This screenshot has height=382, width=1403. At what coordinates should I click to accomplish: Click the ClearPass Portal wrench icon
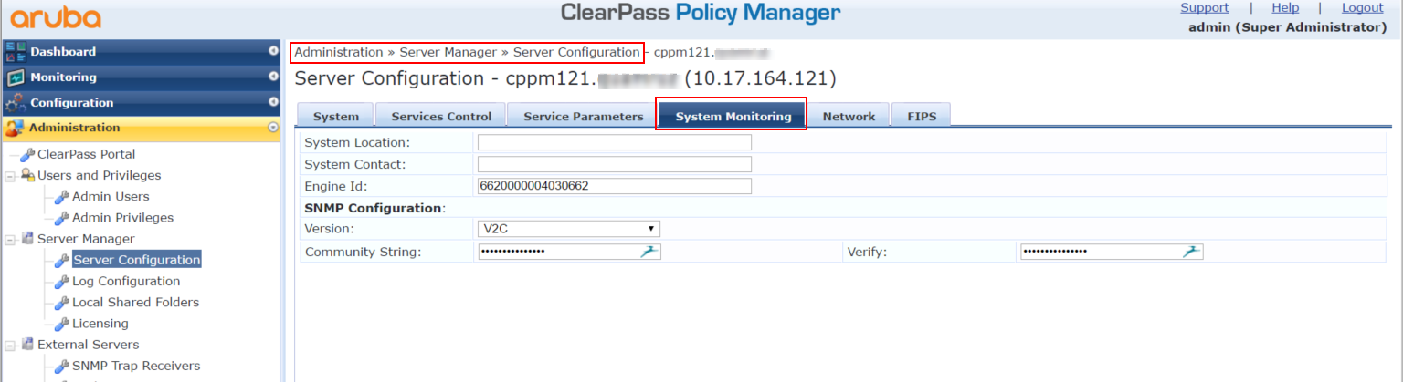pos(27,154)
